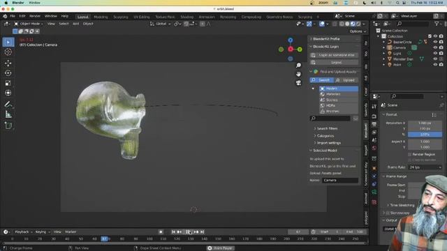Hide Light object in viewport
The height and width of the screenshot is (251, 447).
435,53
